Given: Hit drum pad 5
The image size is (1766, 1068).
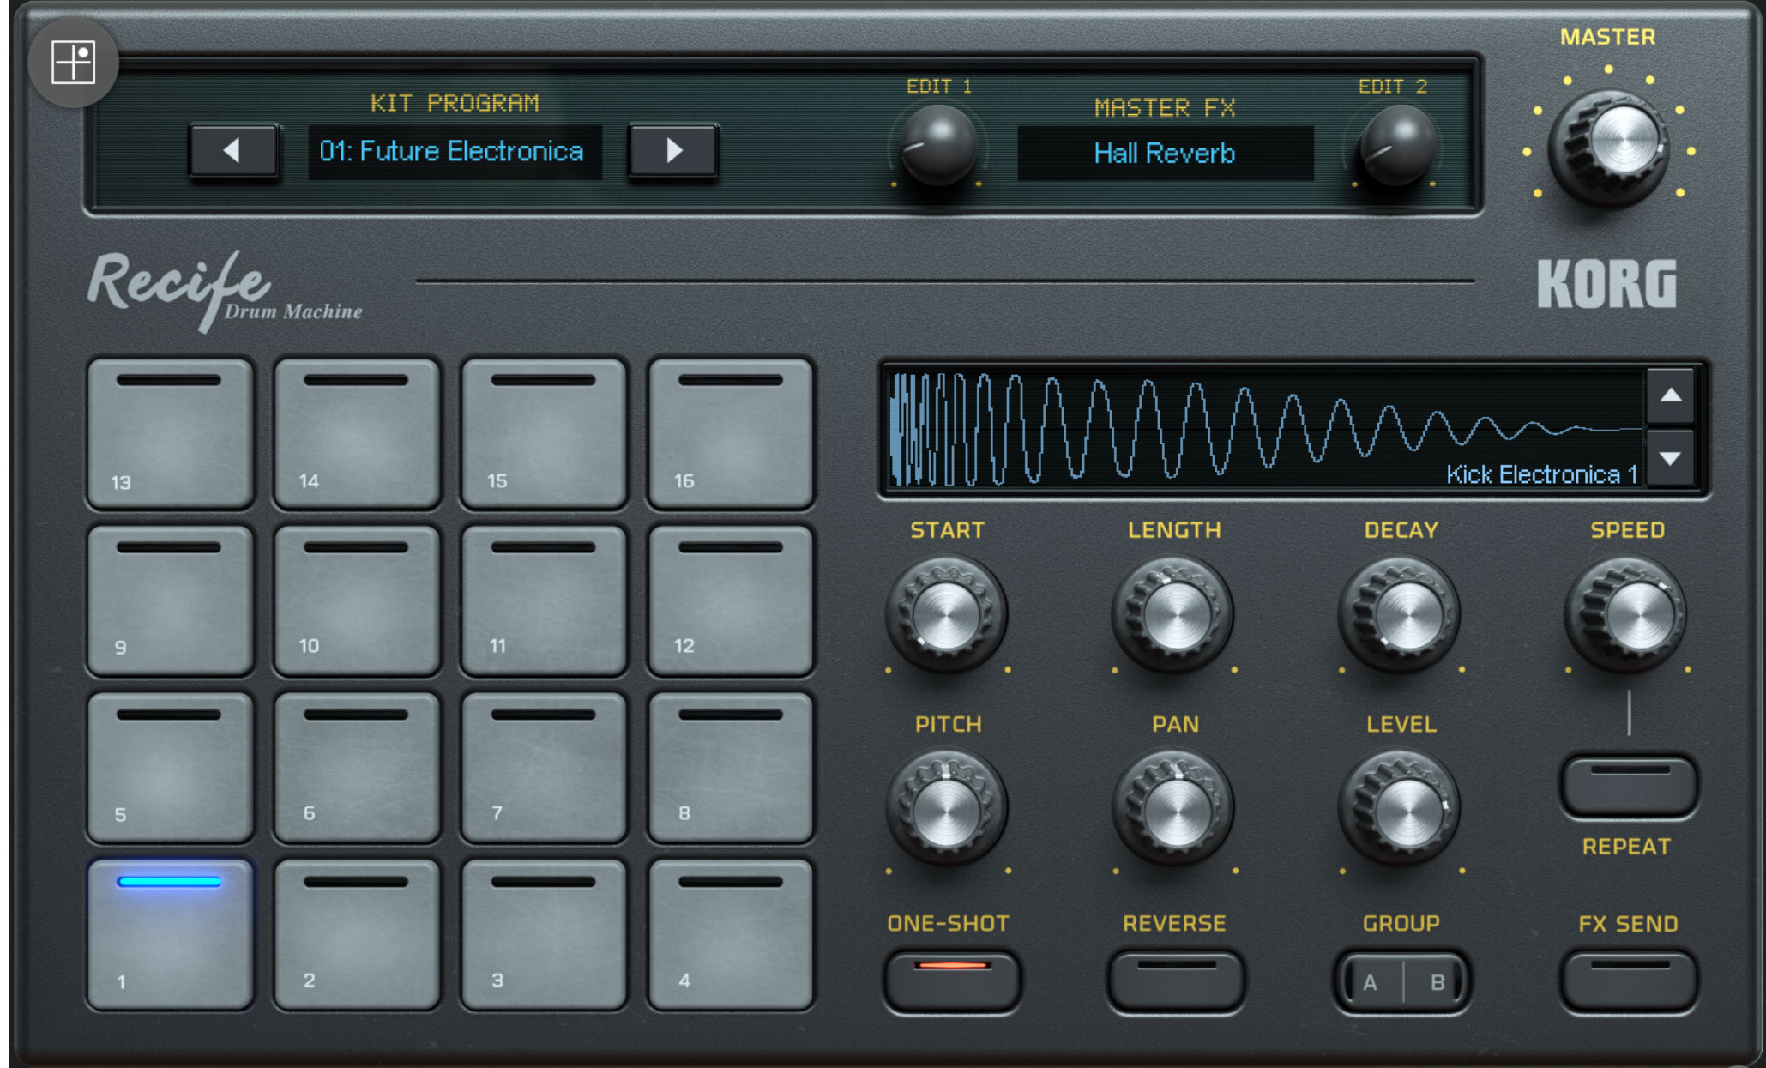Looking at the screenshot, I should (170, 767).
